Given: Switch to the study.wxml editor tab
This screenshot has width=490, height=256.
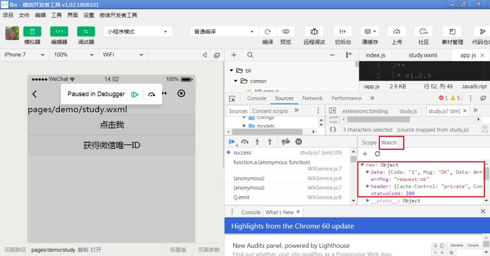Looking at the screenshot, I should [x=423, y=55].
